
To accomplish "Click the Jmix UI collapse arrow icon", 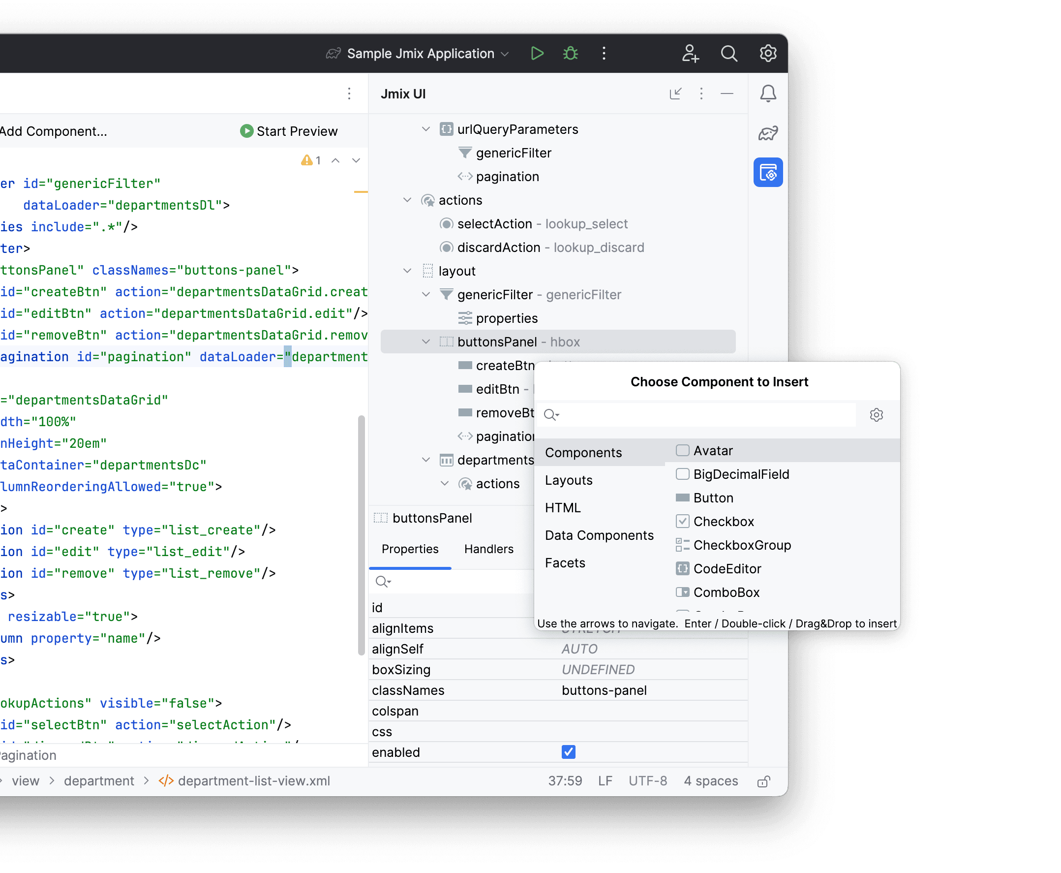I will (675, 94).
